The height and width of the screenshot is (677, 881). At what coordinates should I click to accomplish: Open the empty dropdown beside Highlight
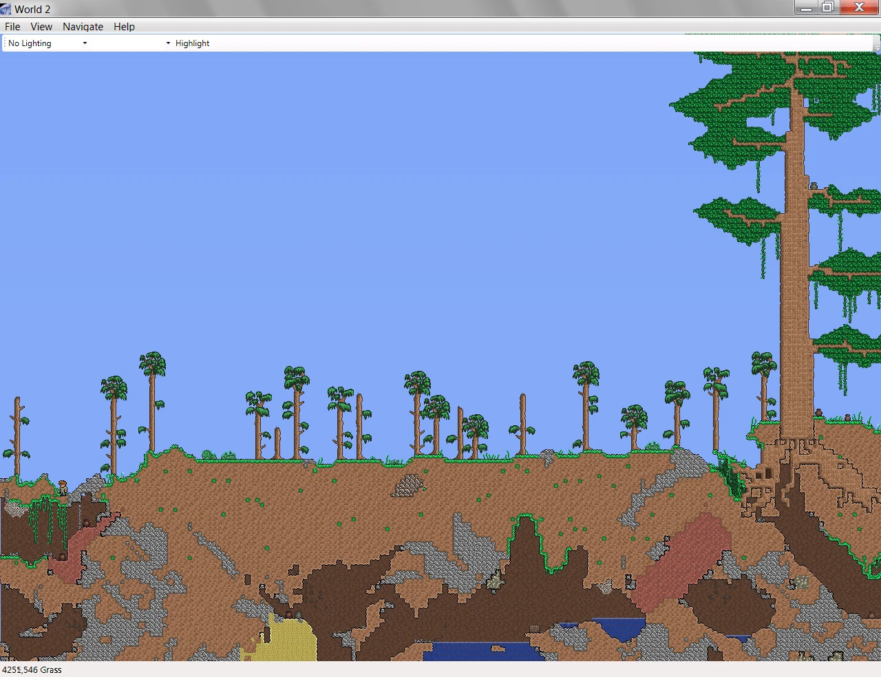click(x=131, y=43)
